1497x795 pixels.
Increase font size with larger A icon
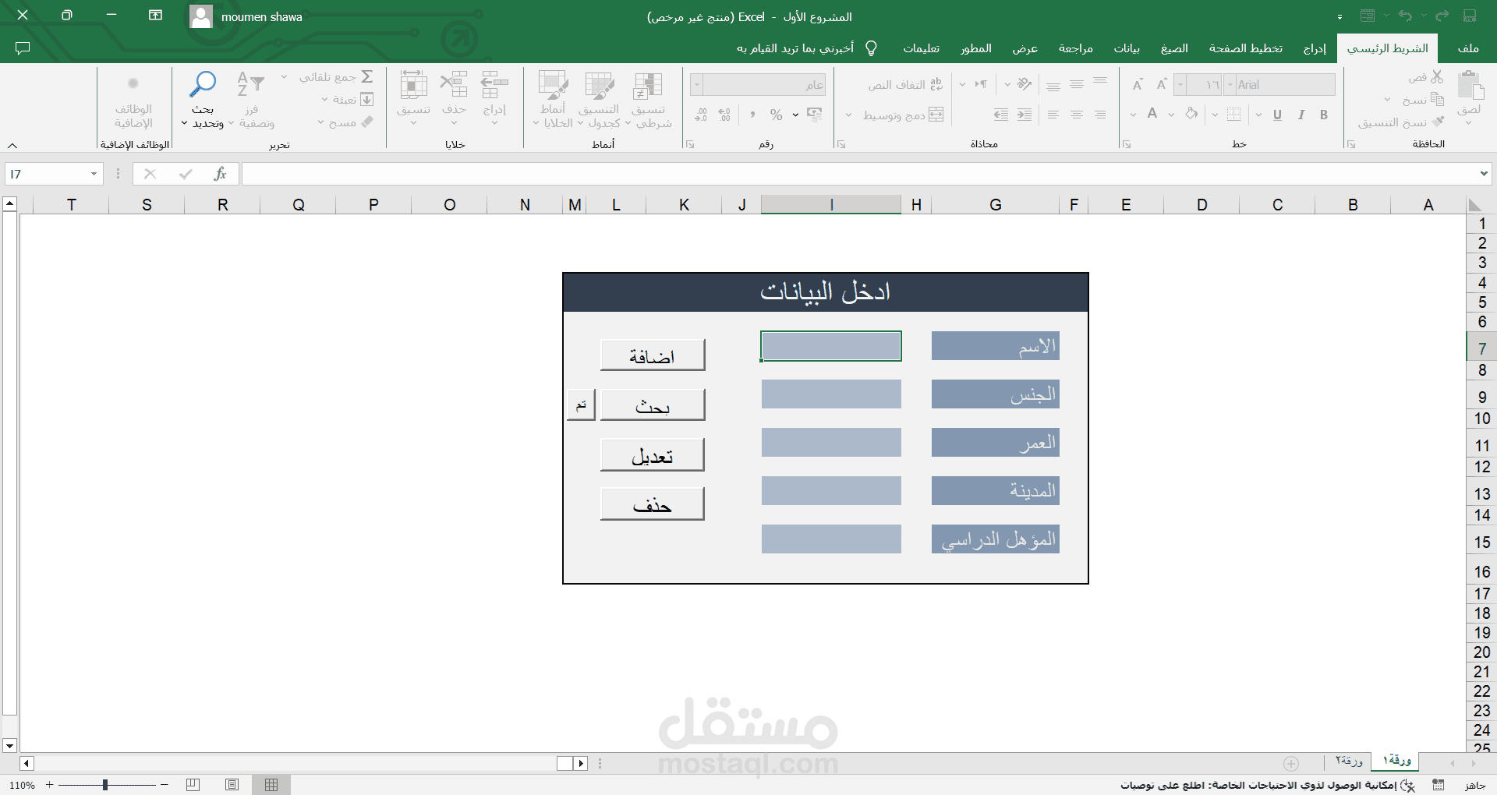pos(1161,84)
